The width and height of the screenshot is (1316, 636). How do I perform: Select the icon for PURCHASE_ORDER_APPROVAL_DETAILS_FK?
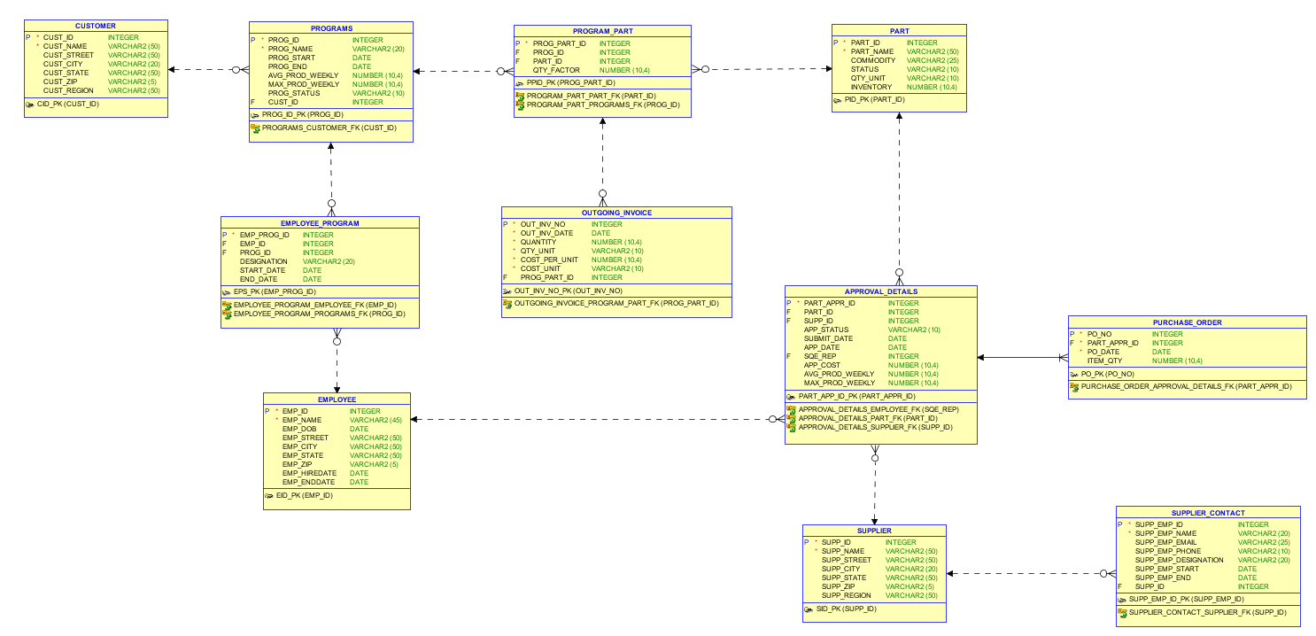tap(1075, 387)
